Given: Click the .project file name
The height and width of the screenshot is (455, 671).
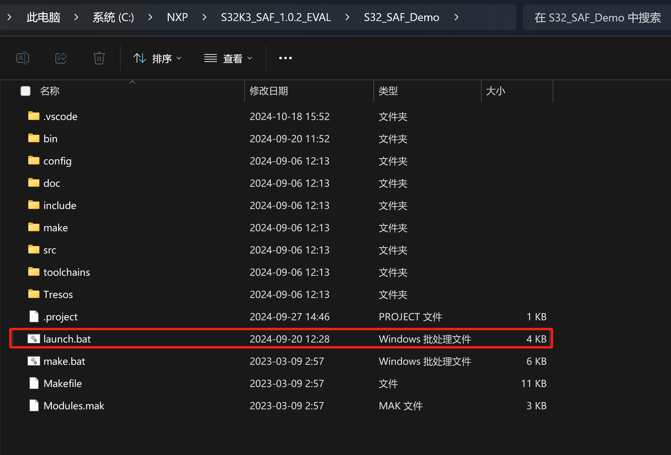Looking at the screenshot, I should 60,317.
